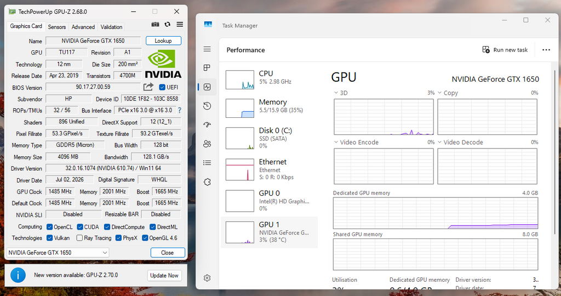The image size is (561, 296).
Task: Click Update Now for GPU-Z 2.70.0
Action: (164, 275)
